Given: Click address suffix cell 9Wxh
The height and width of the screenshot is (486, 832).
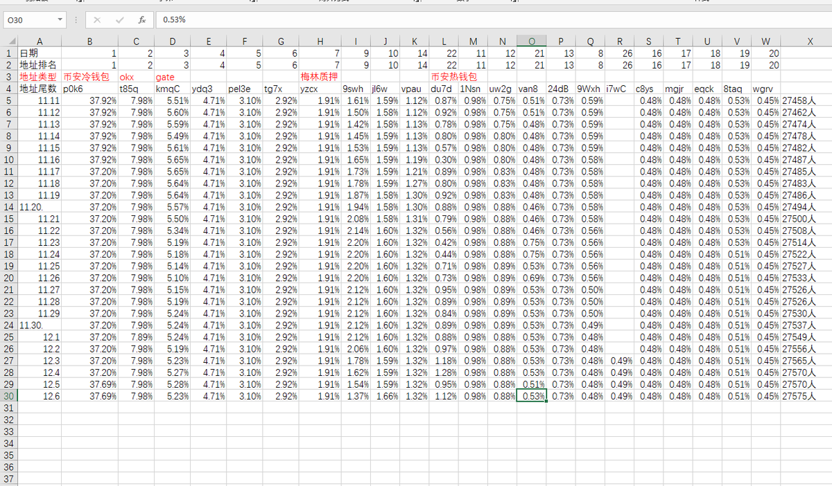Looking at the screenshot, I should (x=589, y=89).
